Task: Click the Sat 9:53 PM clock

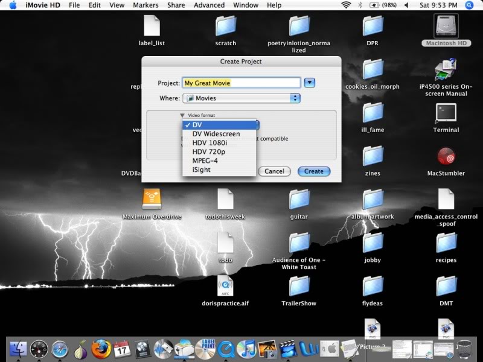Action: tap(439, 5)
